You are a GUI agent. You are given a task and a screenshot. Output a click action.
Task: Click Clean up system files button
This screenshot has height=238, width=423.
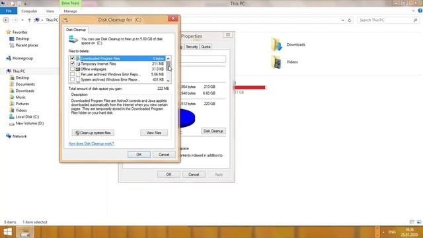(x=93, y=133)
